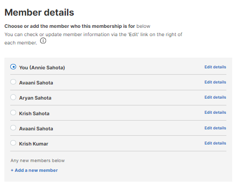Edit details for Avaani Sahota below Krish Sahota
This screenshot has width=242, height=186.
pyautogui.click(x=215, y=128)
